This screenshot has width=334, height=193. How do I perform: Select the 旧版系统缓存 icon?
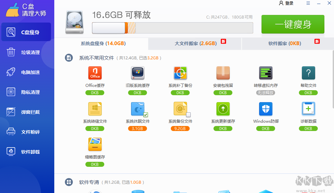(x=138, y=73)
